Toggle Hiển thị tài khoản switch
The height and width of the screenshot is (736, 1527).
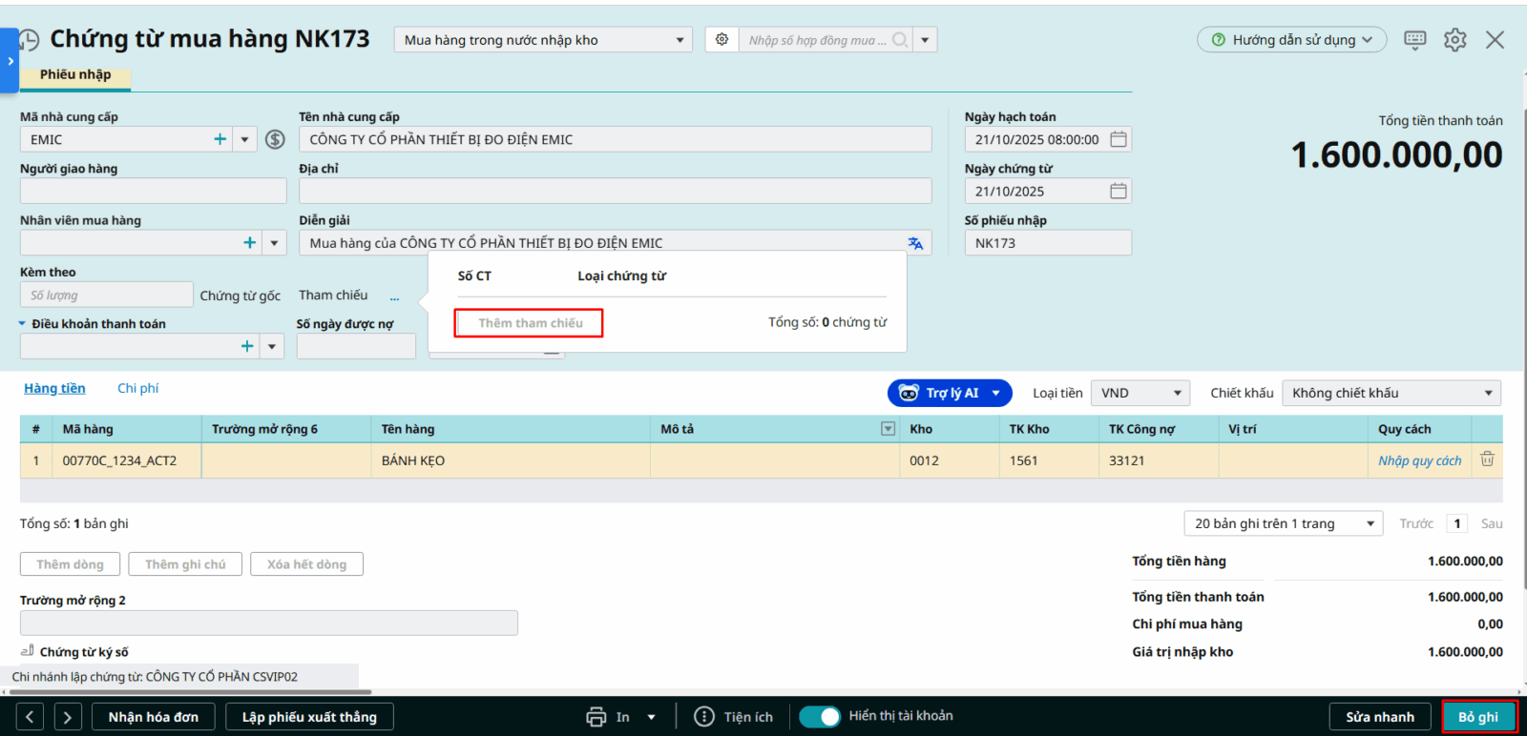(x=820, y=716)
